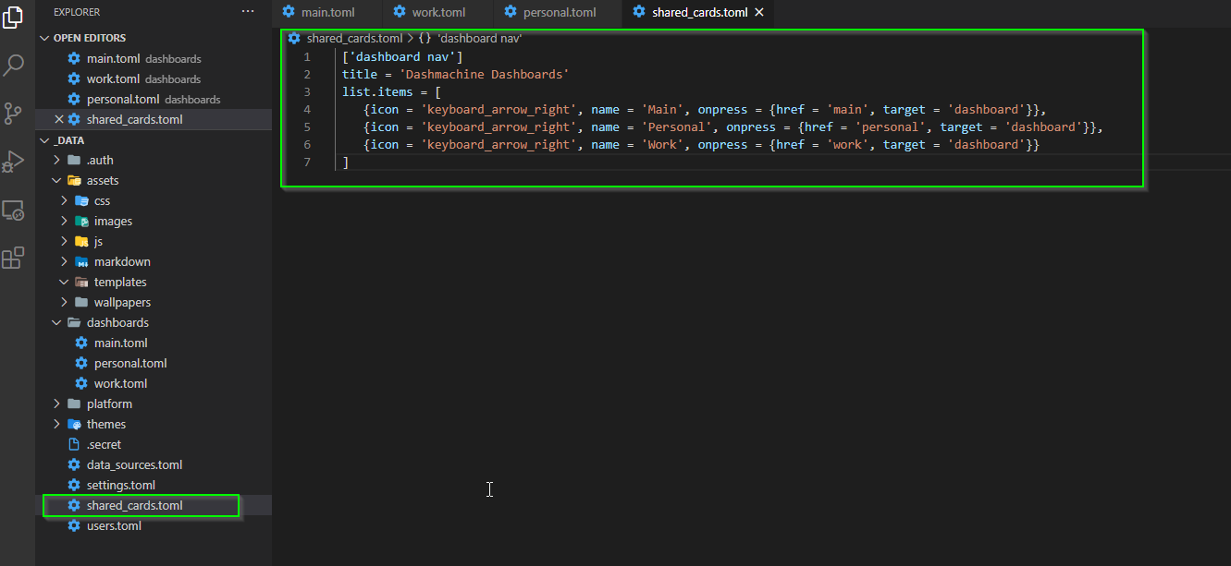Open the Search activity bar icon
This screenshot has width=1231, height=566.
(x=13, y=65)
